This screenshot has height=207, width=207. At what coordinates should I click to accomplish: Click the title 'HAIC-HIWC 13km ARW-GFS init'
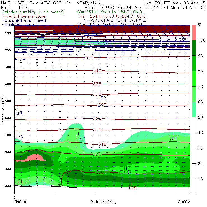(36, 3)
